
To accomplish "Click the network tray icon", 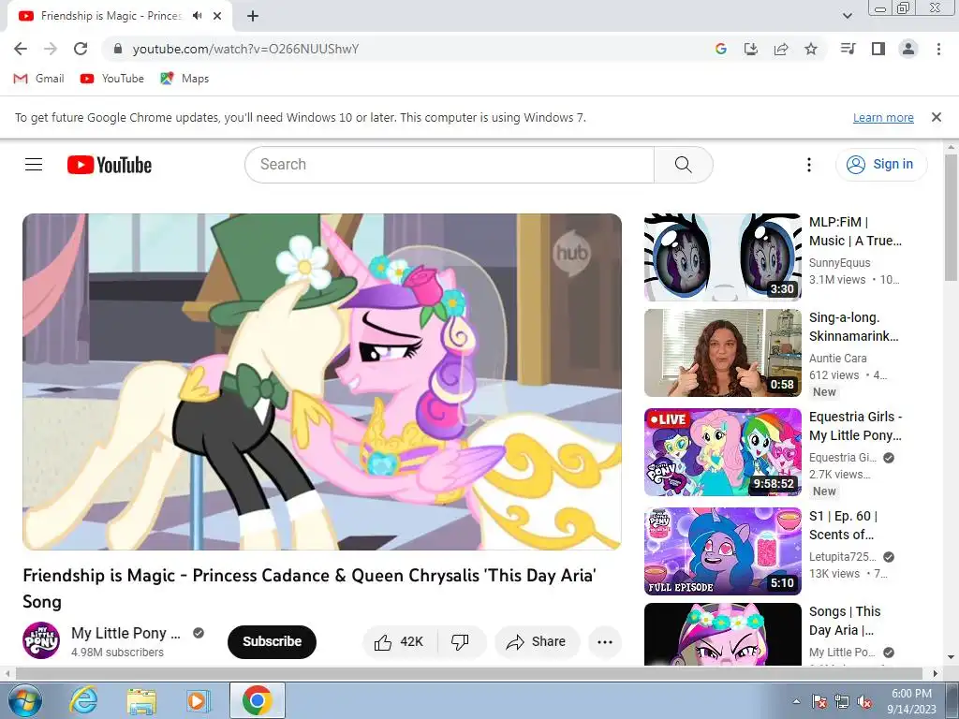I will tap(842, 701).
